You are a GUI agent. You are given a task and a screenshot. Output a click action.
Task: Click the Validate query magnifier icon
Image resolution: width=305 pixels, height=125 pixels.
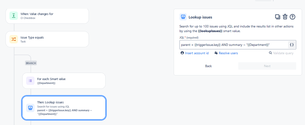[271, 53]
